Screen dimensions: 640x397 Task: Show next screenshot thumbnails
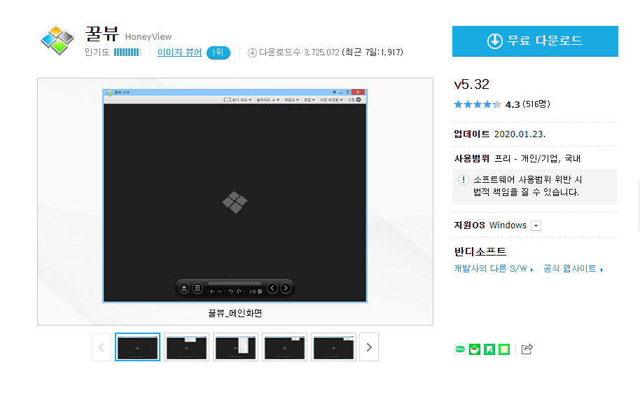[x=369, y=347]
